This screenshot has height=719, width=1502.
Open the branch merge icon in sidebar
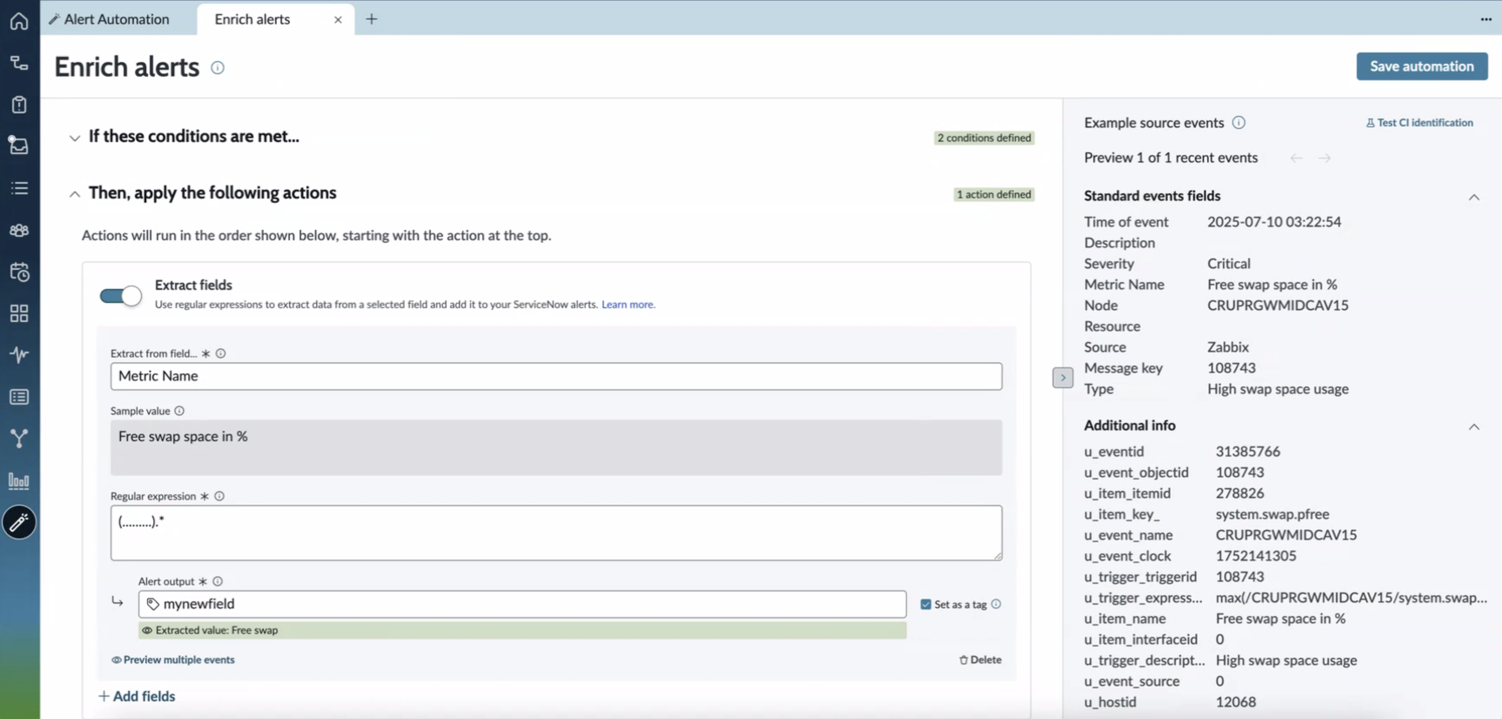click(x=19, y=438)
